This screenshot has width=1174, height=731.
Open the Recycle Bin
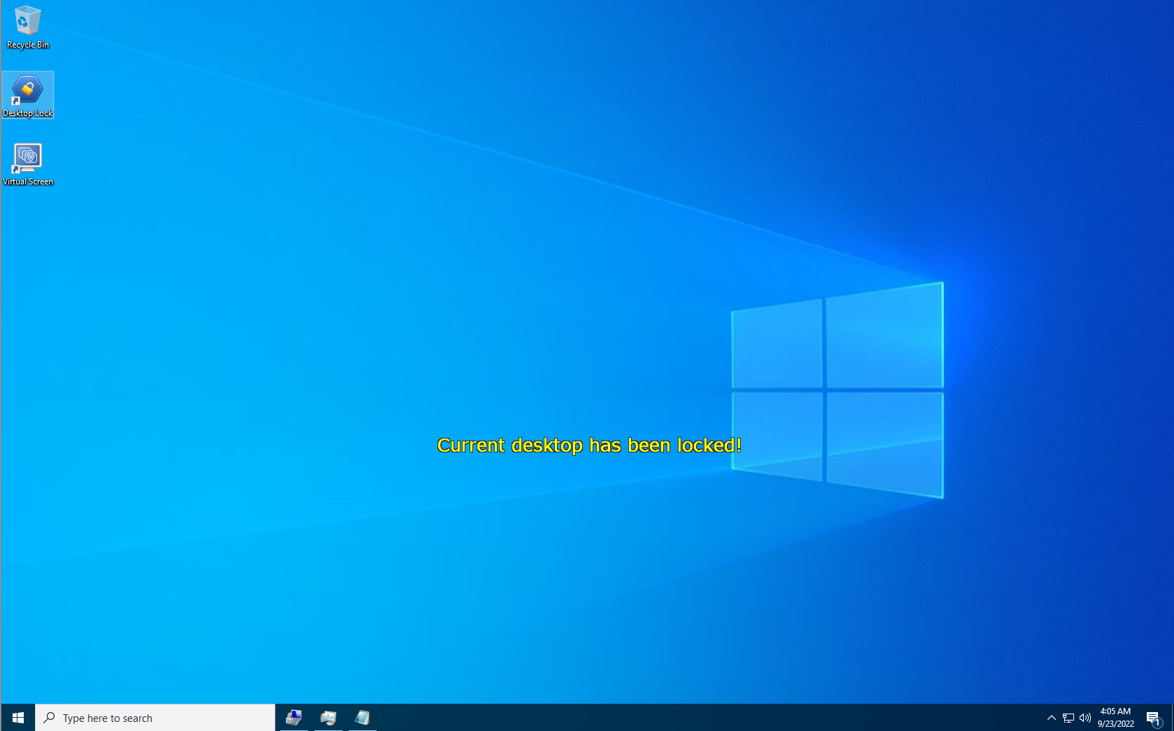(28, 21)
